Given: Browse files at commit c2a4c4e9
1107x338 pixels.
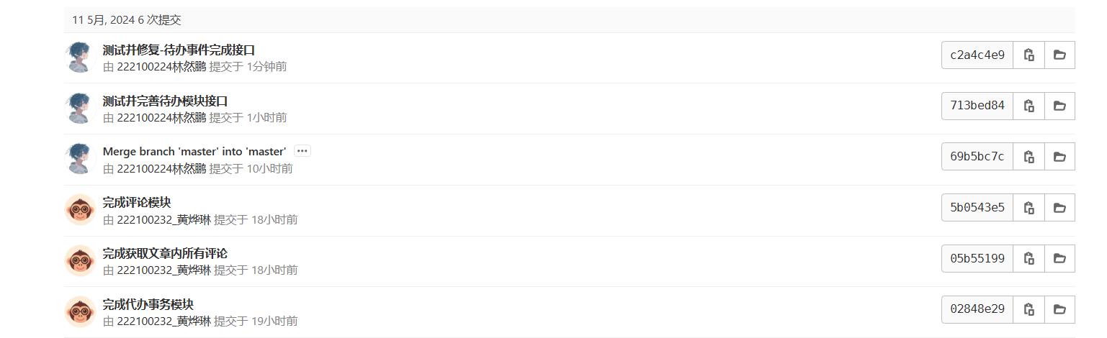Looking at the screenshot, I should (1059, 55).
